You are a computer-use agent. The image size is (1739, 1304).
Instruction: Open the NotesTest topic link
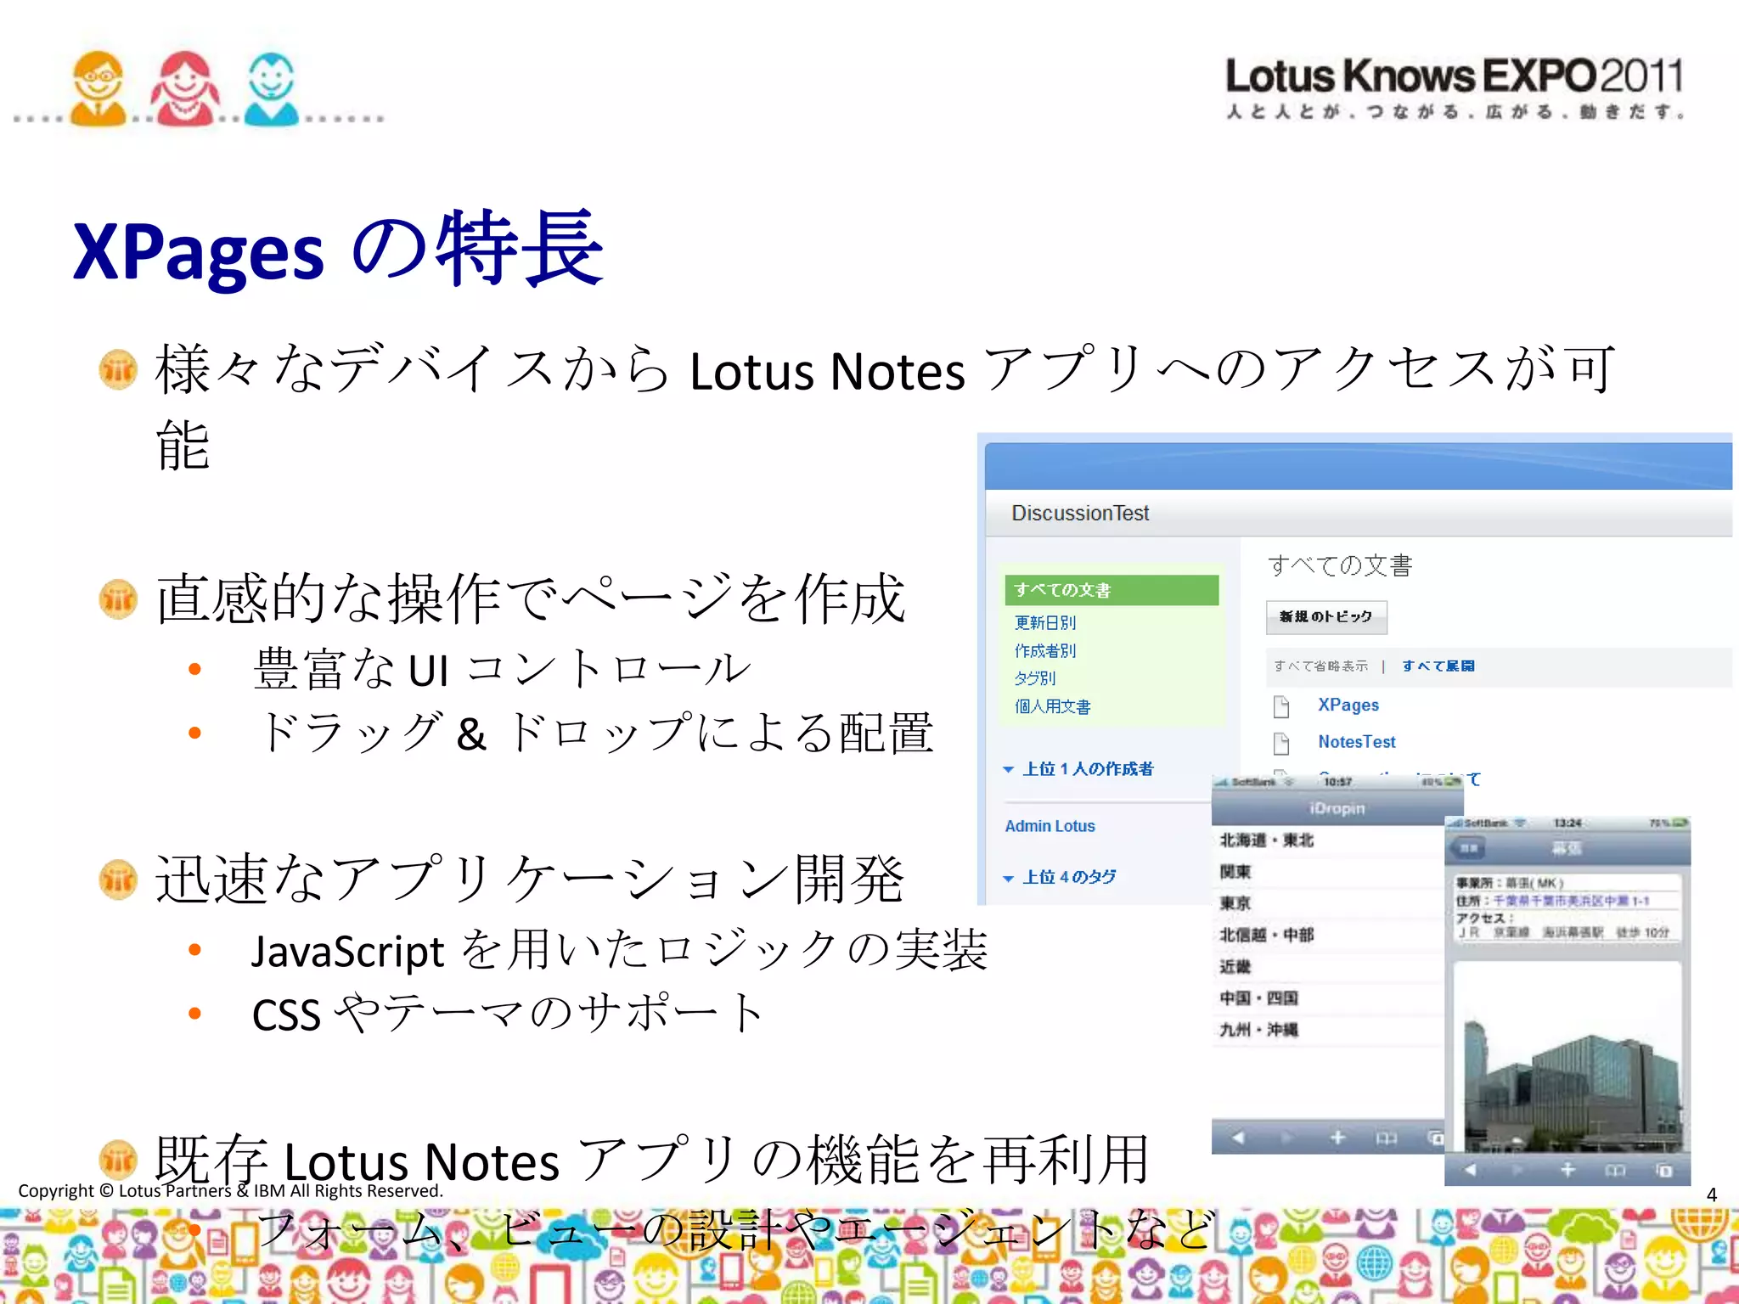(x=1357, y=742)
